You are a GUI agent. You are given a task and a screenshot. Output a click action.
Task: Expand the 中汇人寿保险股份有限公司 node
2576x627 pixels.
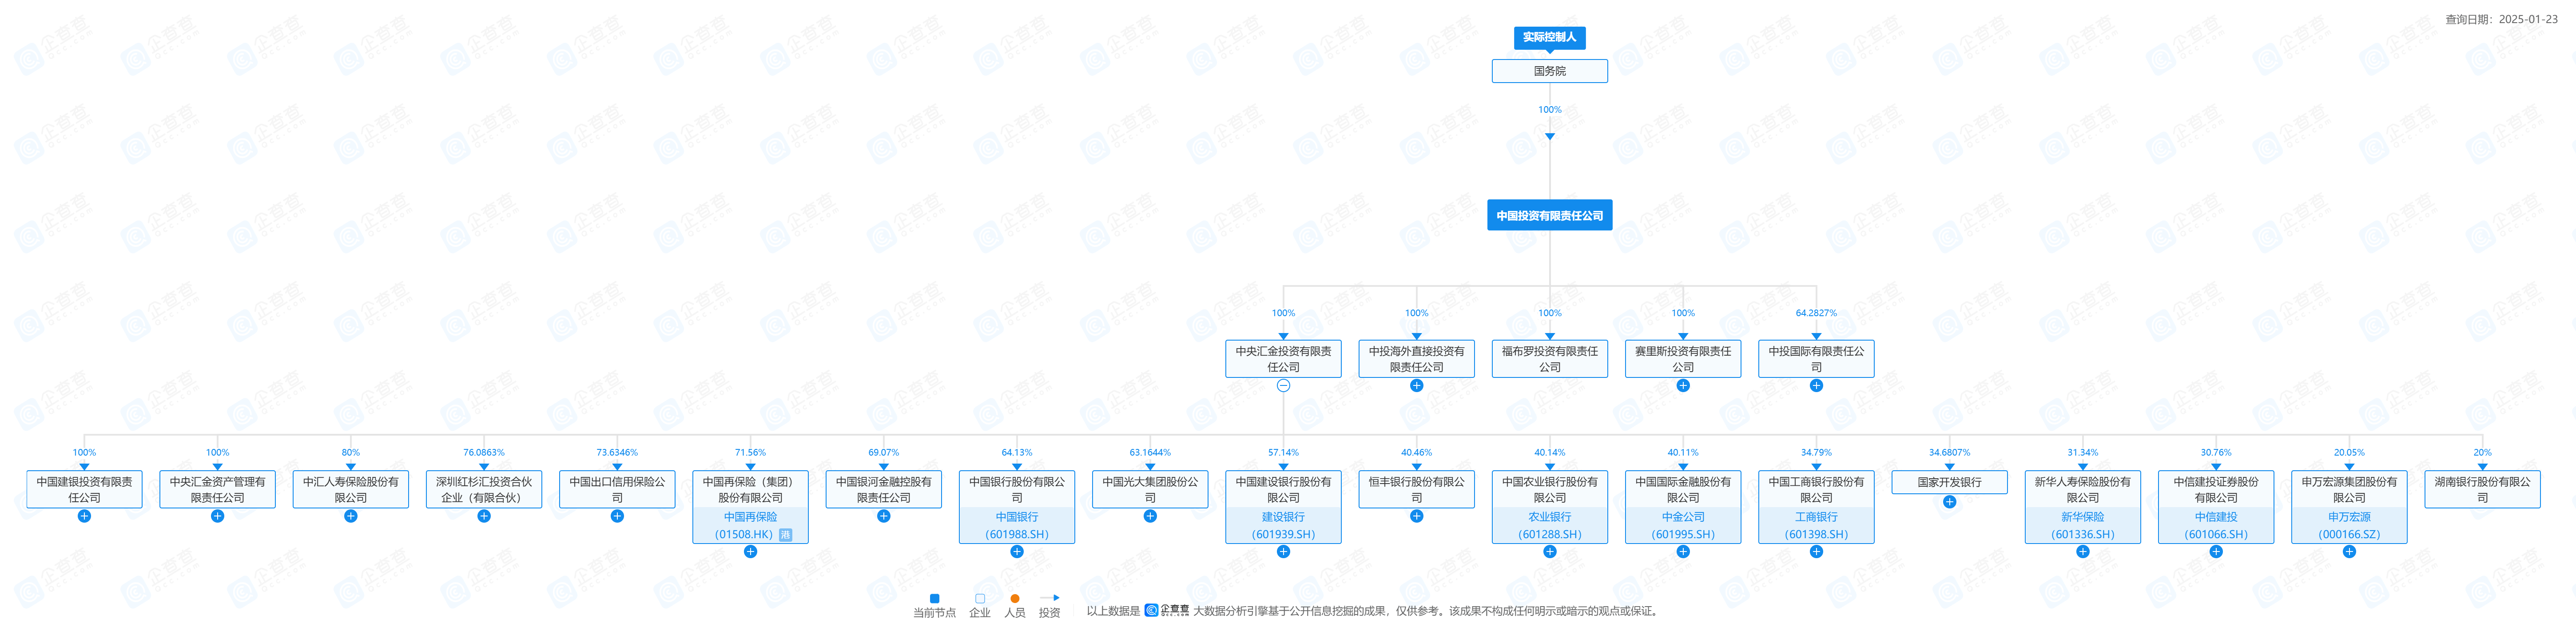coord(350,516)
